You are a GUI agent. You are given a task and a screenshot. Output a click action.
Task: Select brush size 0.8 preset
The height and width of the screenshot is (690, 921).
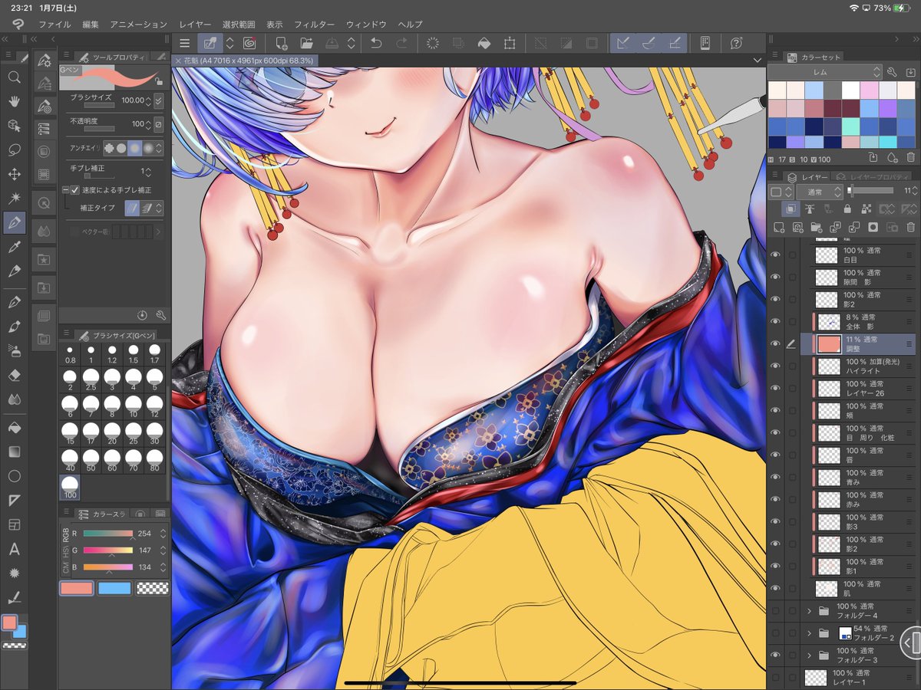click(x=71, y=353)
